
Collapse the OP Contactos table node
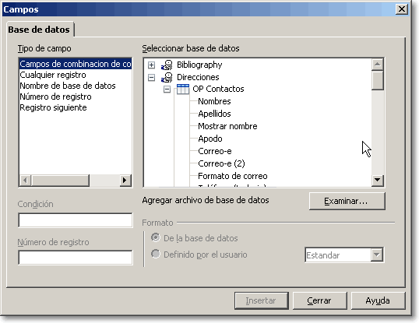167,90
